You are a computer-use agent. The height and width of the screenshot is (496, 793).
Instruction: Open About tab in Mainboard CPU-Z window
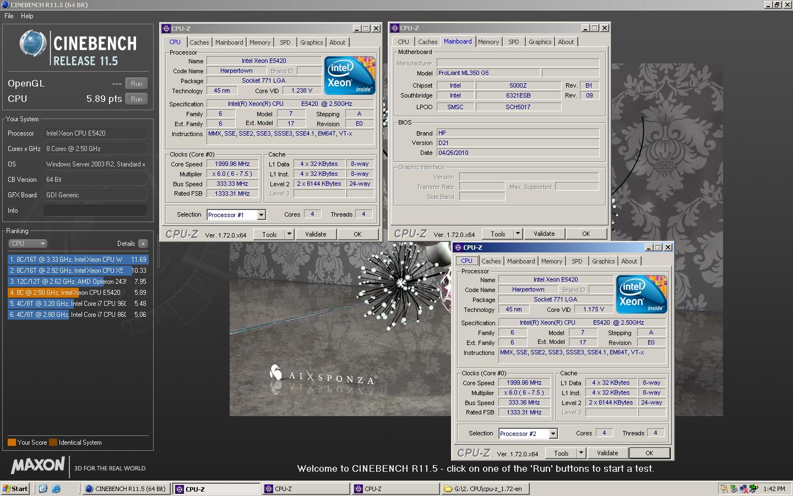tap(566, 42)
